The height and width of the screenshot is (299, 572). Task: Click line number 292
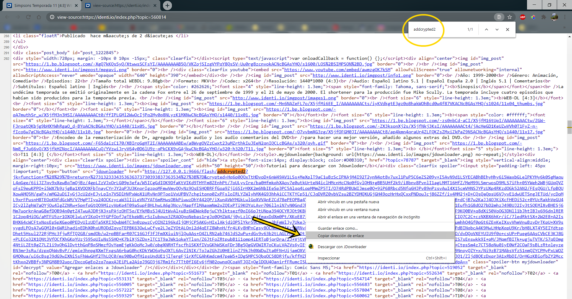pos(7,59)
